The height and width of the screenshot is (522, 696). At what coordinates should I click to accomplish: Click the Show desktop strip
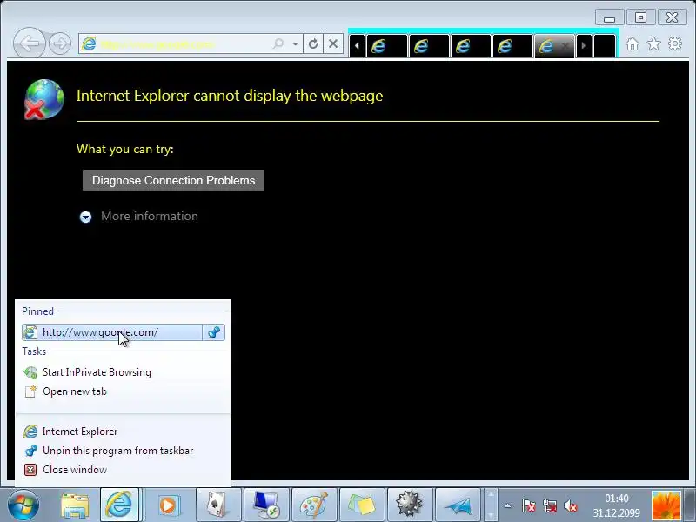(x=690, y=505)
